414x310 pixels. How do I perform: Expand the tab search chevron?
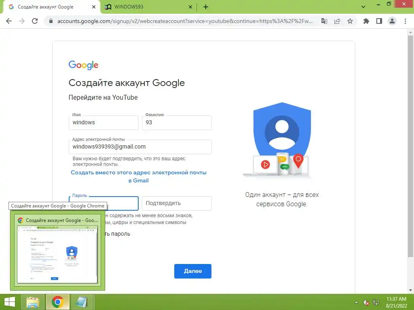363,7
